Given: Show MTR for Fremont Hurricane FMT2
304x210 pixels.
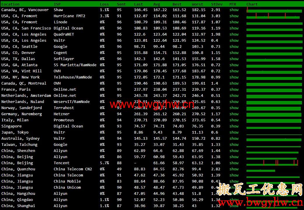Looking at the screenshot, I should click(234, 16).
